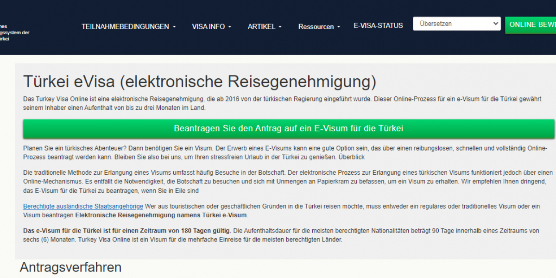Open the TEILNAHMEBEDINGUNGEN menu
Viewport: 556px width, 278px height.
(x=125, y=27)
